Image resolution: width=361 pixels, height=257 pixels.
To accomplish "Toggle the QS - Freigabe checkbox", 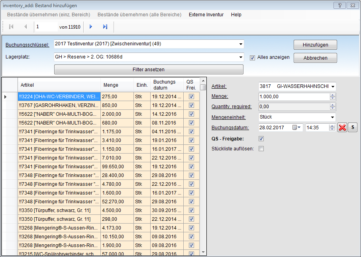I will click(261, 138).
